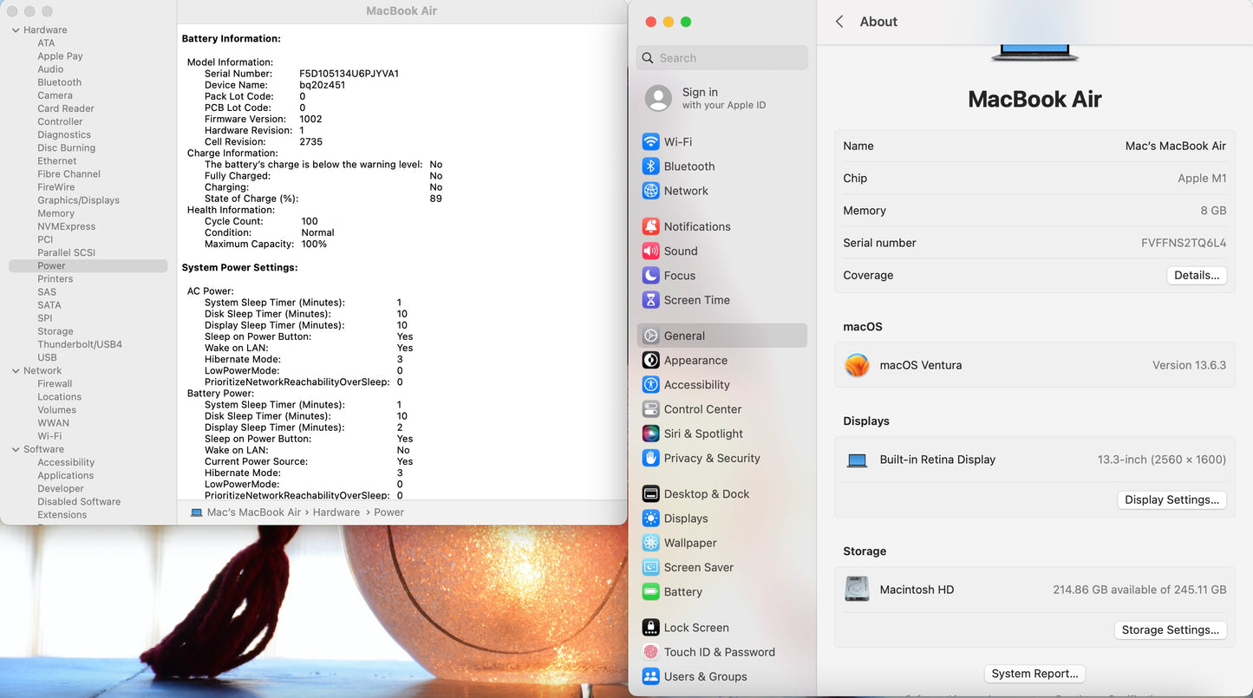The image size is (1253, 698).
Task: Click the Touch ID & Password fingerprint icon
Action: [x=650, y=652]
